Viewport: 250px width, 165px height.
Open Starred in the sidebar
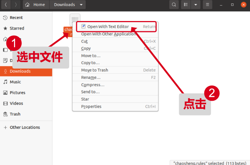(x=17, y=28)
